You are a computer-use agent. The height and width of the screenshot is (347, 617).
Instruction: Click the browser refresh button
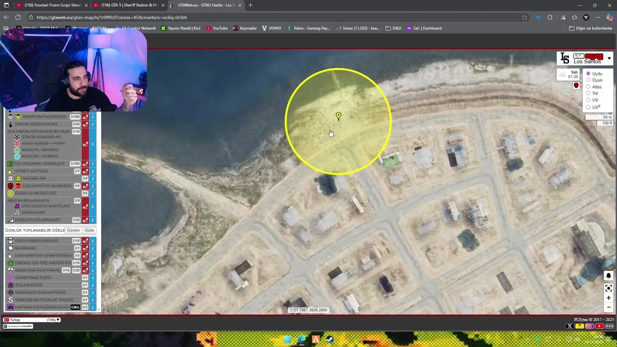tap(18, 17)
